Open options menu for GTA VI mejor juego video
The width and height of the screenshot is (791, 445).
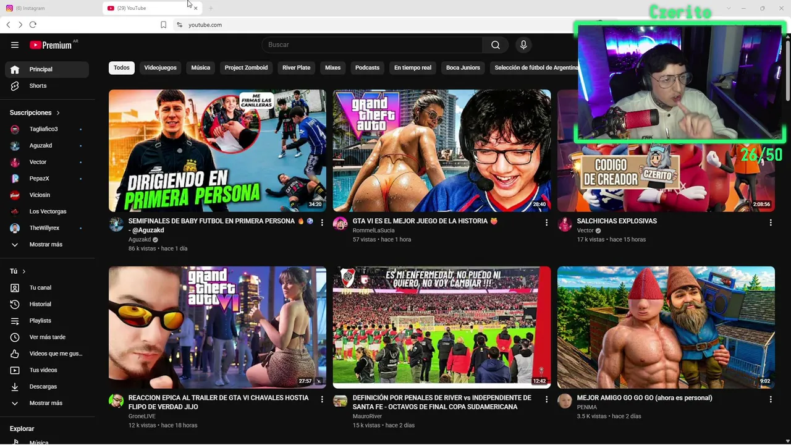(x=546, y=222)
